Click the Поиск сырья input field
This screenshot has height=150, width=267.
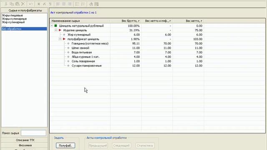[33, 133]
